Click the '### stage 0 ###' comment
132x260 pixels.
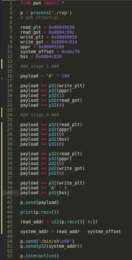tap(40, 115)
